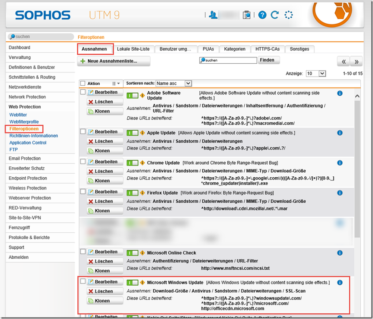Toggle the Firefox Update exception off
Image resolution: width=373 pixels, height=319 pixels.
tap(132, 193)
